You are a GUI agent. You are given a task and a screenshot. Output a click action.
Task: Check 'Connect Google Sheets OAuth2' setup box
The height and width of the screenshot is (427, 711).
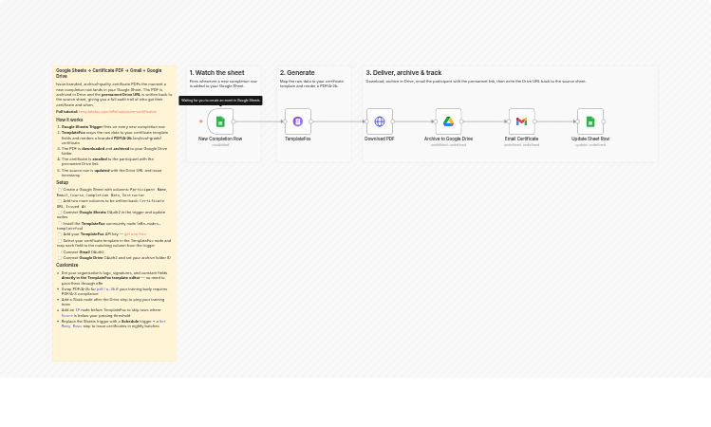(60, 213)
